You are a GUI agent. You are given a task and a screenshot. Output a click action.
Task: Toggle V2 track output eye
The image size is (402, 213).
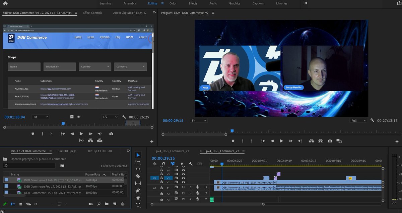pos(183,178)
